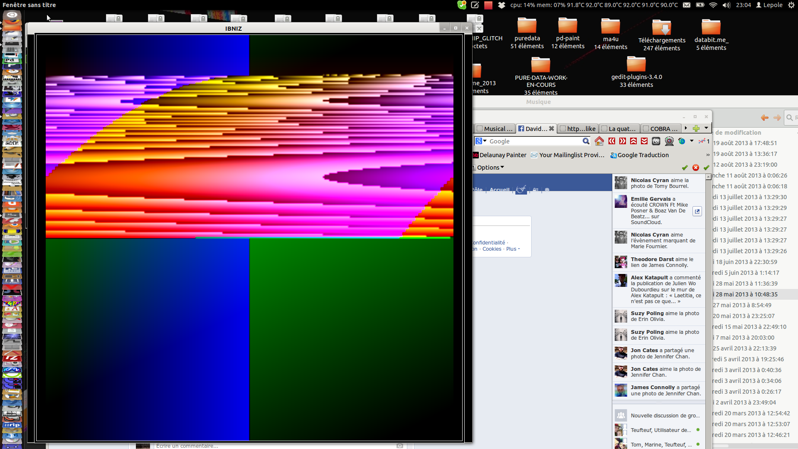Click the red double-left arrow toolbar icon
The height and width of the screenshot is (449, 798).
pos(612,141)
